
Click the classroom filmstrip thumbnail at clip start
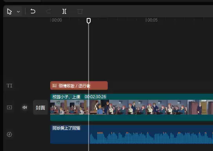[60, 107]
